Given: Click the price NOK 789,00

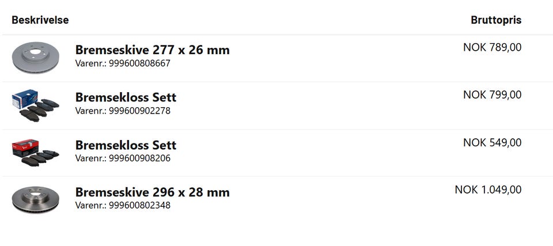Looking at the screenshot, I should [x=492, y=47].
